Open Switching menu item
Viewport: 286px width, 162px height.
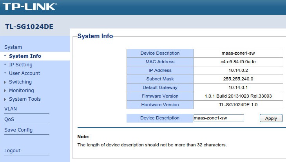coord(20,82)
